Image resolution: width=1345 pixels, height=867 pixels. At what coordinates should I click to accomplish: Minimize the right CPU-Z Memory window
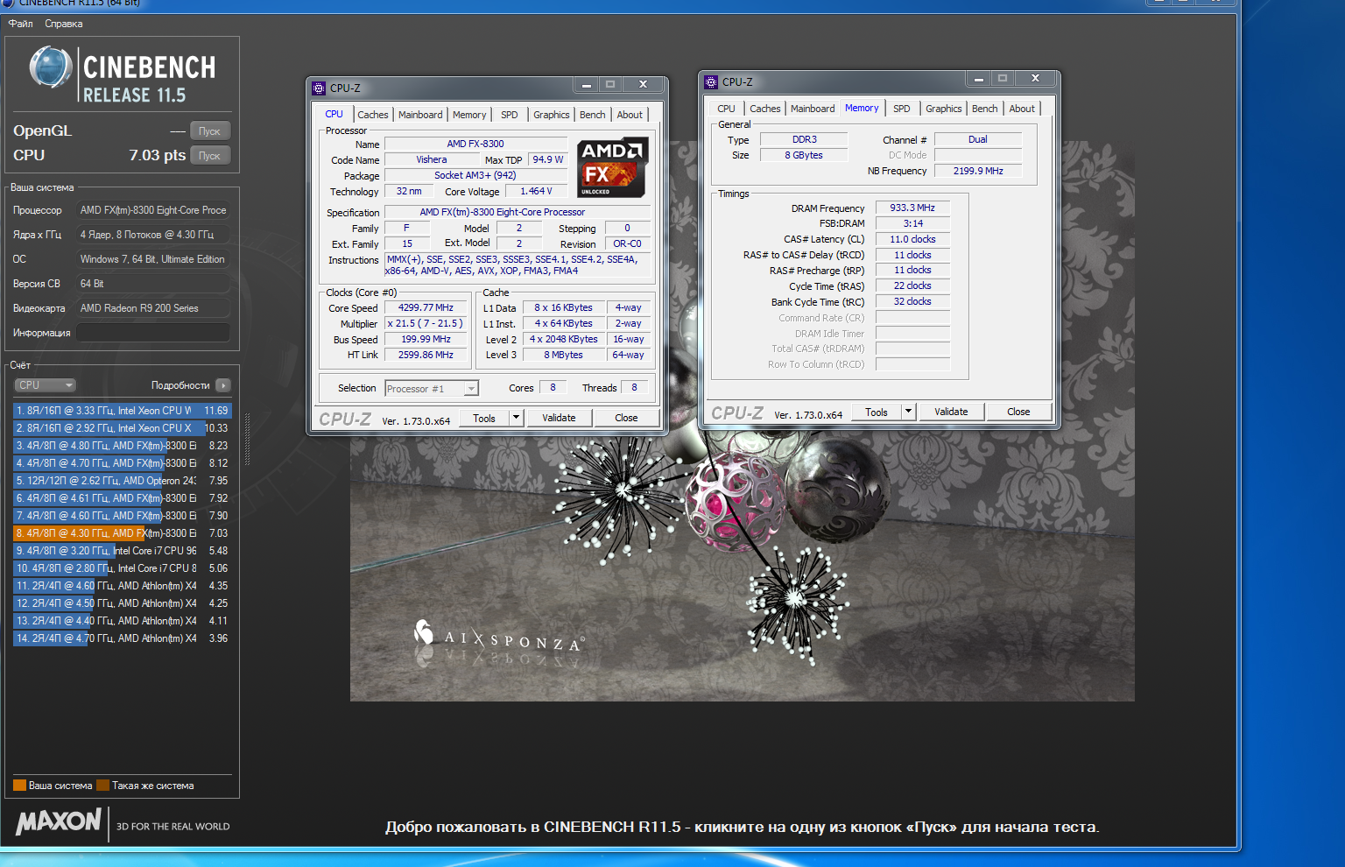click(x=979, y=79)
